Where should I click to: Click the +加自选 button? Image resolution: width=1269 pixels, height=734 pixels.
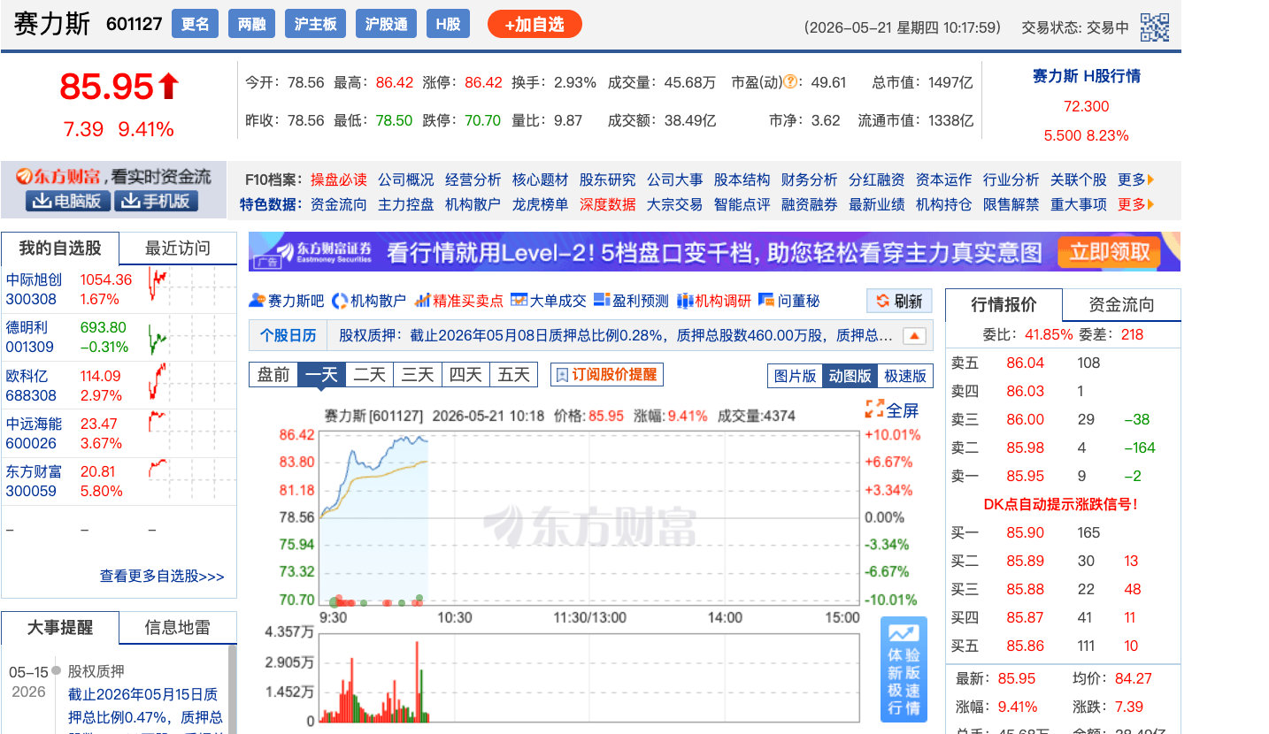[x=535, y=24]
